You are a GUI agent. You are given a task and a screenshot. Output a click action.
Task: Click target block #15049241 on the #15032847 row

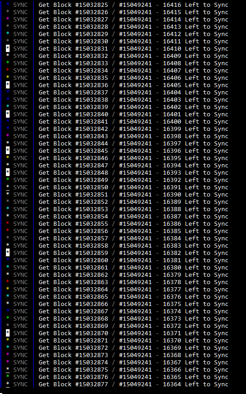(x=136, y=165)
